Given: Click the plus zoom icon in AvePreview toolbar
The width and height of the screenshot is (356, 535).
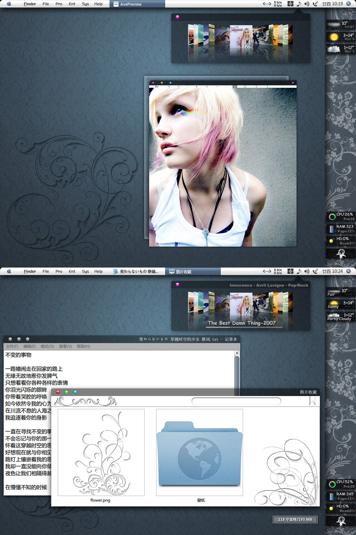Looking at the screenshot, I should tap(196, 86).
